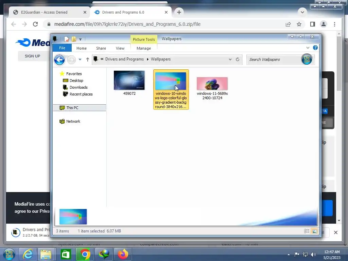The image size is (348, 261).
Task: Click MediaFire SIGN UP button
Action: tap(32, 56)
